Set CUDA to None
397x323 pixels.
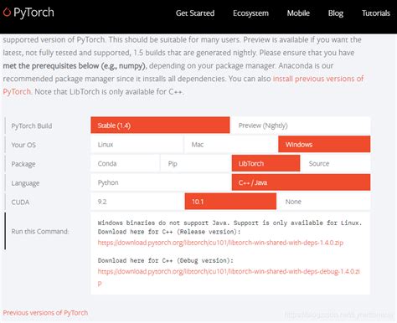pyautogui.click(x=324, y=202)
